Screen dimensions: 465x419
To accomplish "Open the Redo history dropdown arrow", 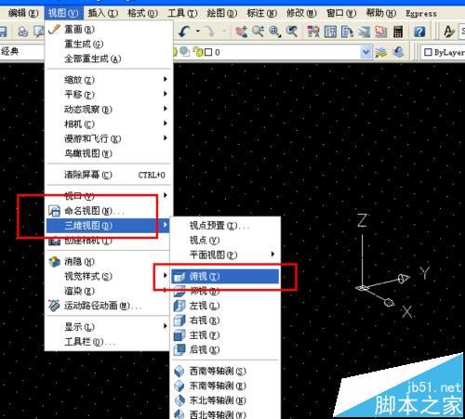I will (224, 32).
